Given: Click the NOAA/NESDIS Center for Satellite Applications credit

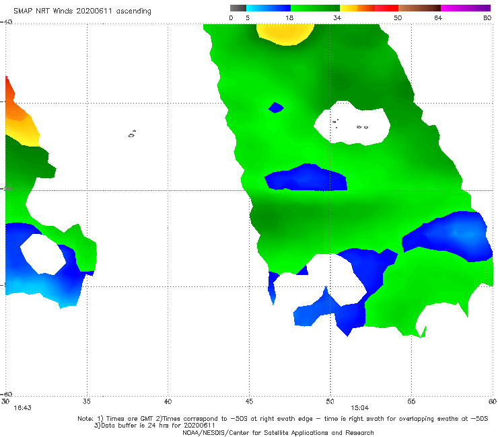Looking at the screenshot, I should [278, 432].
